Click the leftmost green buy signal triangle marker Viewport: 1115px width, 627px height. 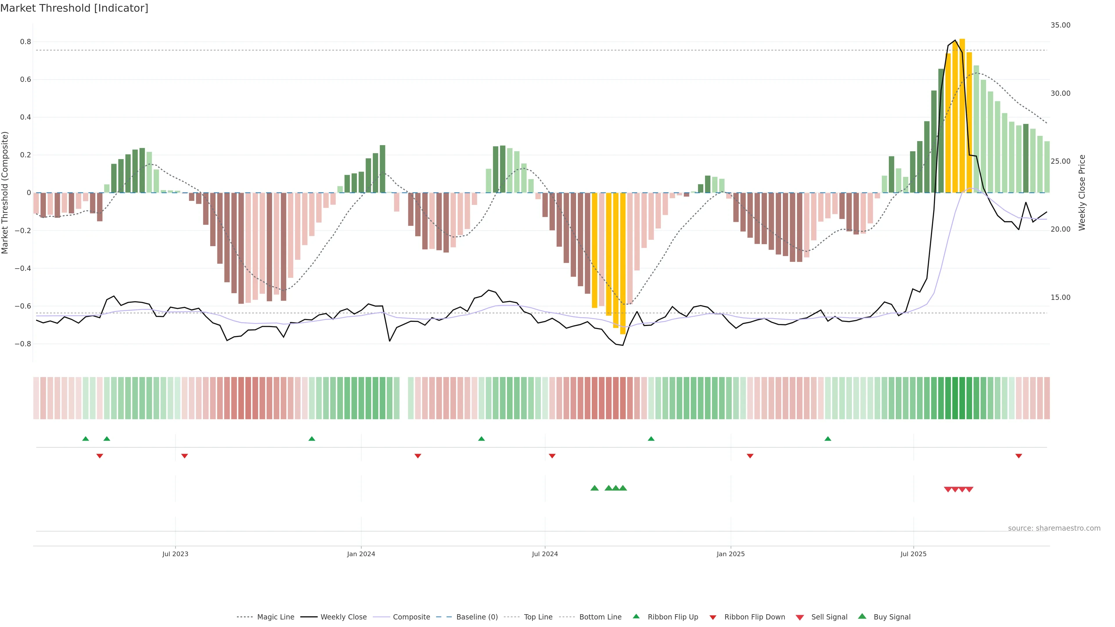point(594,488)
